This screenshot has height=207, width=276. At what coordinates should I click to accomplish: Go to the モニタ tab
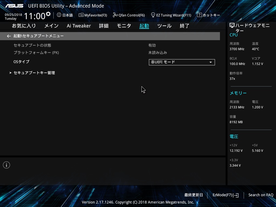point(124,26)
